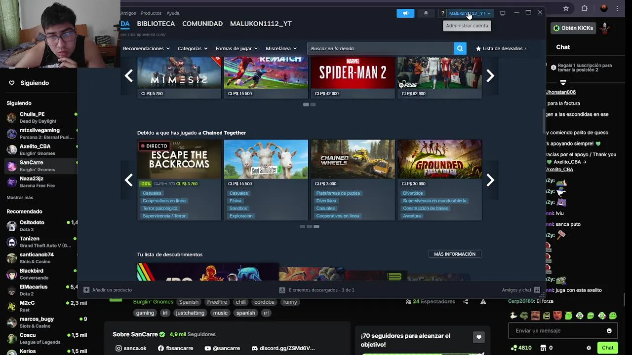Open the browser profile avatar
Screen dimensions: 632x355
pyautogui.click(x=603, y=8)
